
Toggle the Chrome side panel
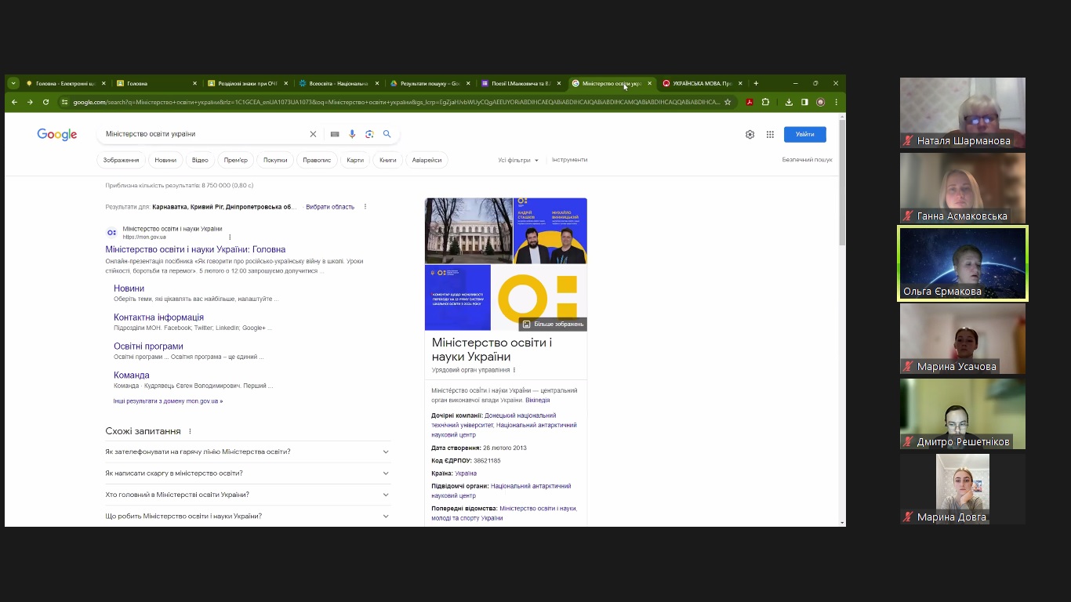[x=804, y=102]
